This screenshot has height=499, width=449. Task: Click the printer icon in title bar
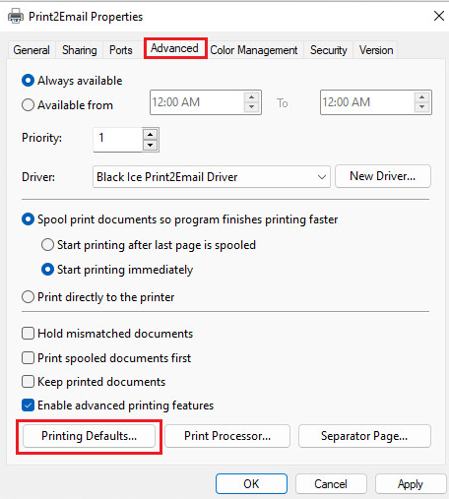[x=16, y=16]
